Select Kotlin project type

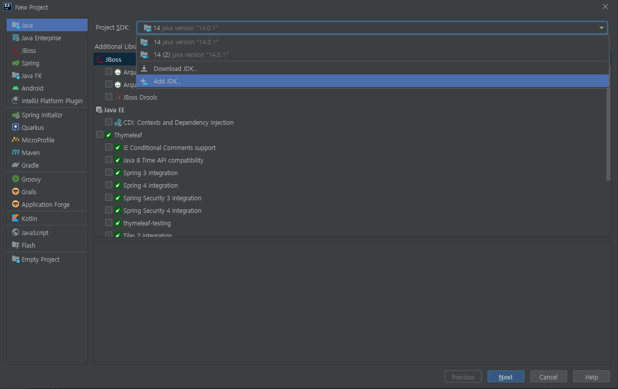(47, 218)
